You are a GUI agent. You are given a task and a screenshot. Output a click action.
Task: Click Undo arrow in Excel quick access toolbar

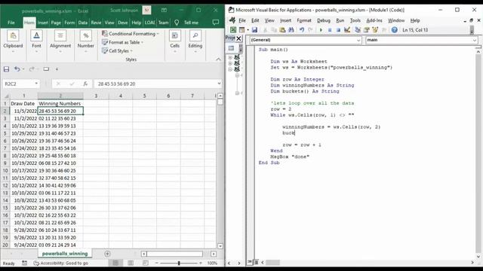click(x=17, y=69)
